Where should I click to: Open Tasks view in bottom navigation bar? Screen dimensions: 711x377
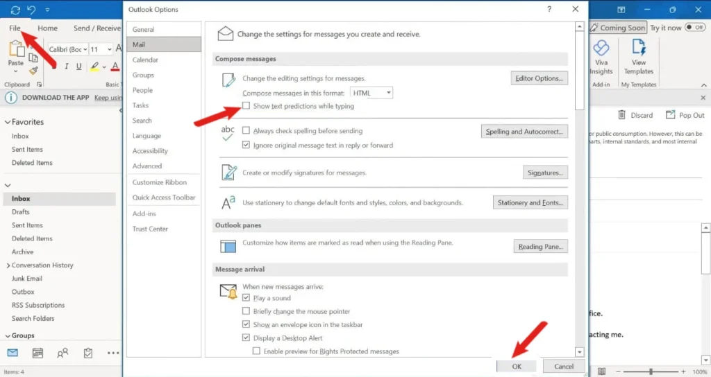88,353
